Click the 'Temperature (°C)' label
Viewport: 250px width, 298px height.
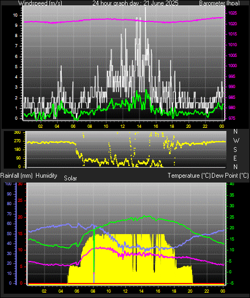coord(189,176)
